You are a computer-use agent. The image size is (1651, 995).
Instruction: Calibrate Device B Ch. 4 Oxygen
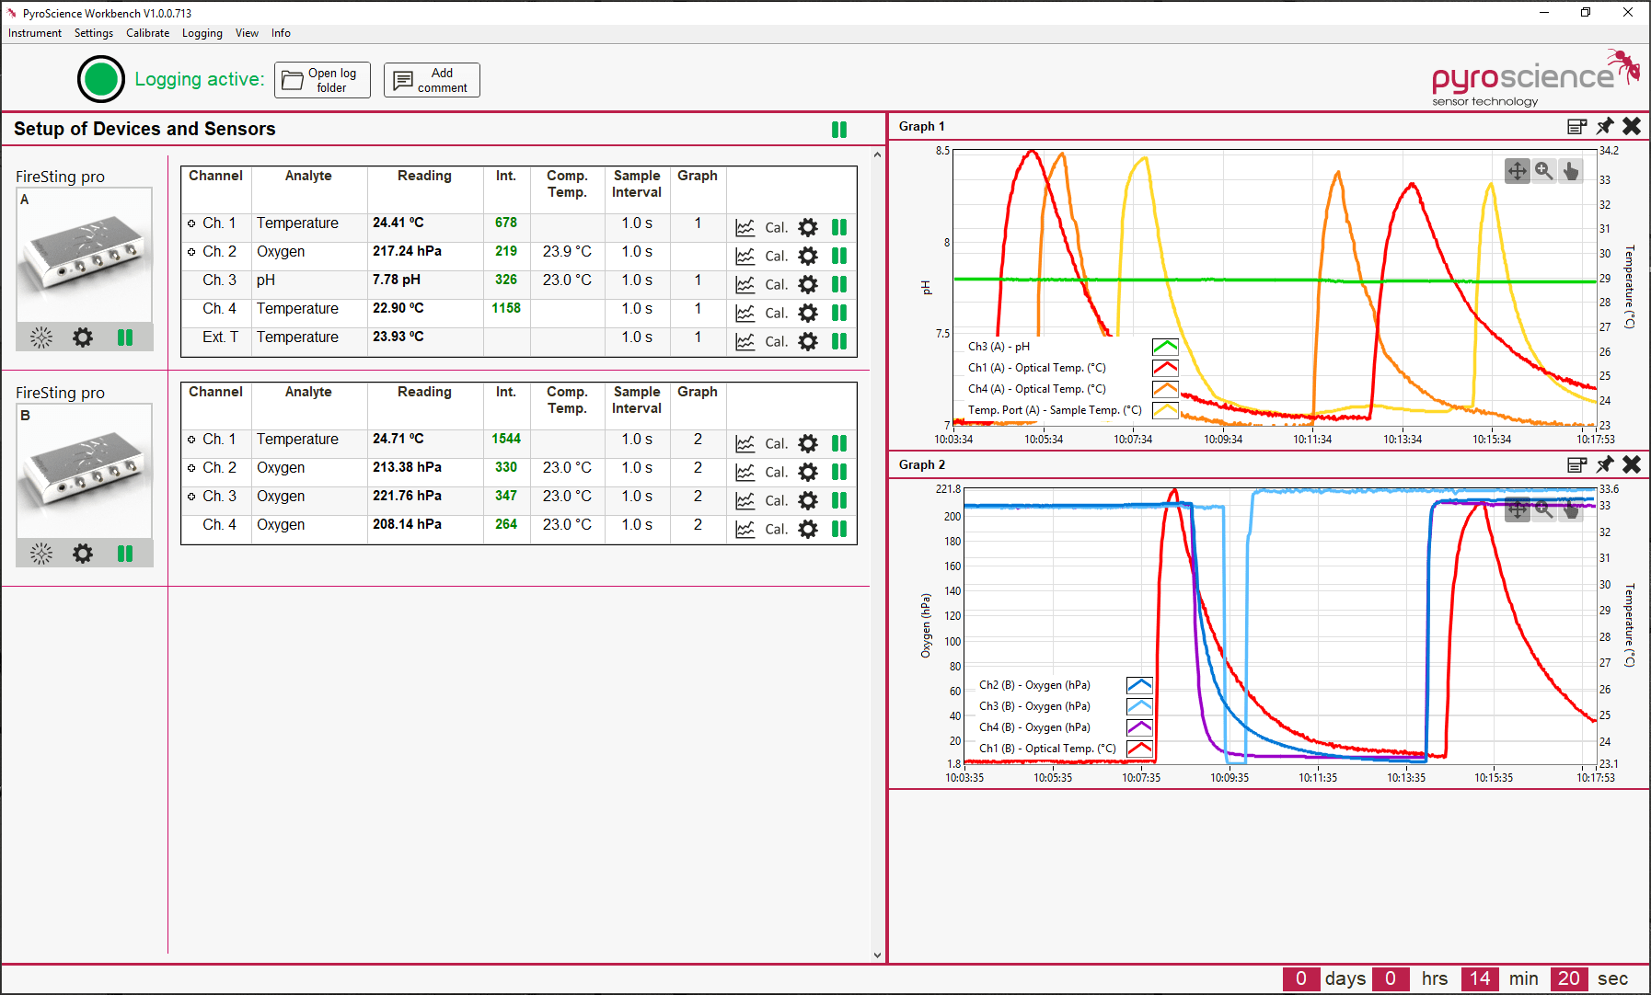point(776,530)
